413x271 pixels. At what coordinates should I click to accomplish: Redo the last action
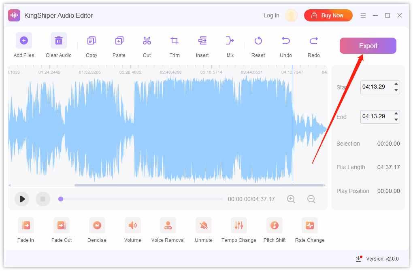(x=313, y=41)
